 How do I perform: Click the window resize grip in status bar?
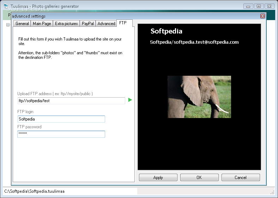pyautogui.click(x=272, y=192)
